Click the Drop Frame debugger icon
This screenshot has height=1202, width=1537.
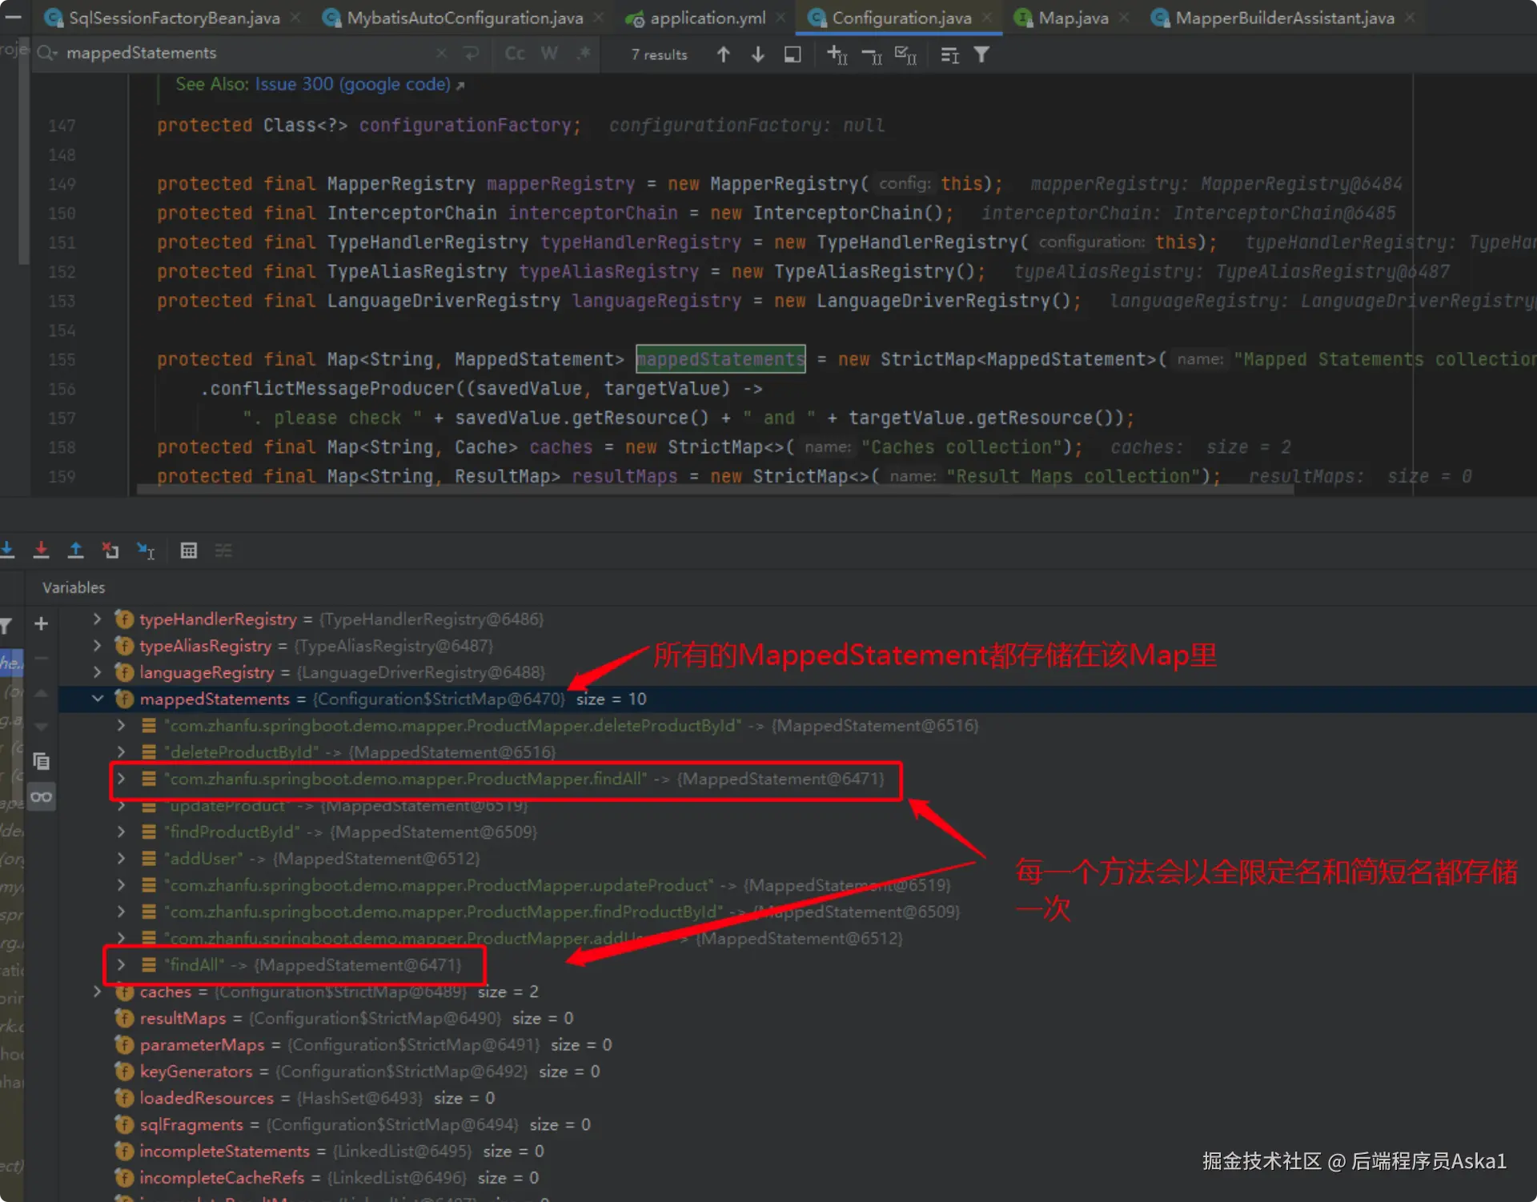[110, 550]
